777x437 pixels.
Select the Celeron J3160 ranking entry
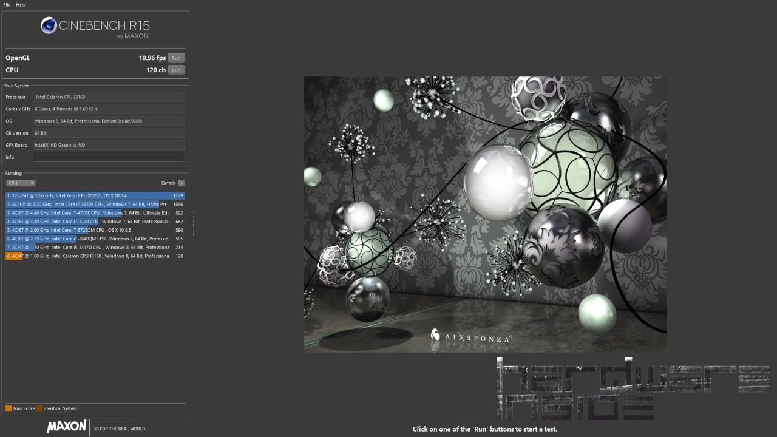[95, 256]
